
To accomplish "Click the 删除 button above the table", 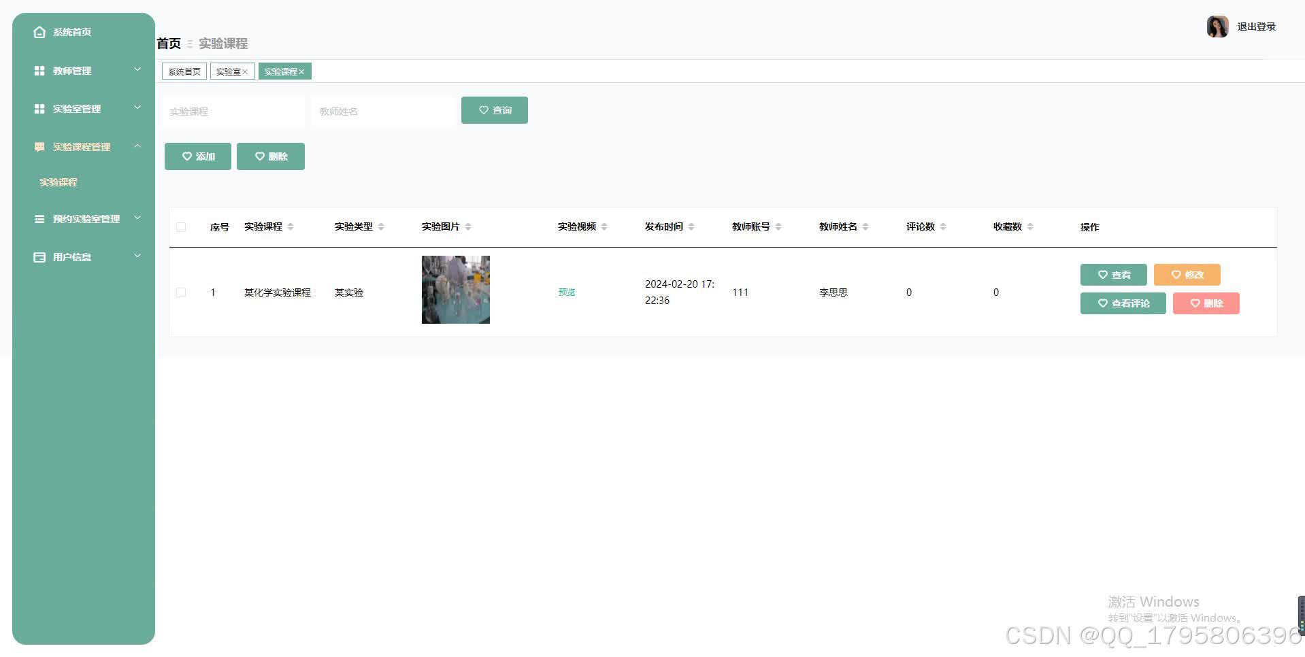I will (271, 156).
